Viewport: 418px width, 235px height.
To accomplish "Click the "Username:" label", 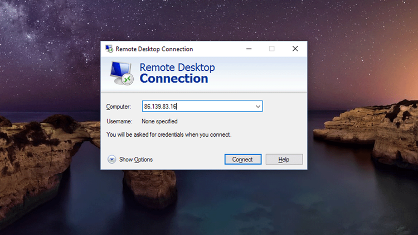I will (x=119, y=121).
